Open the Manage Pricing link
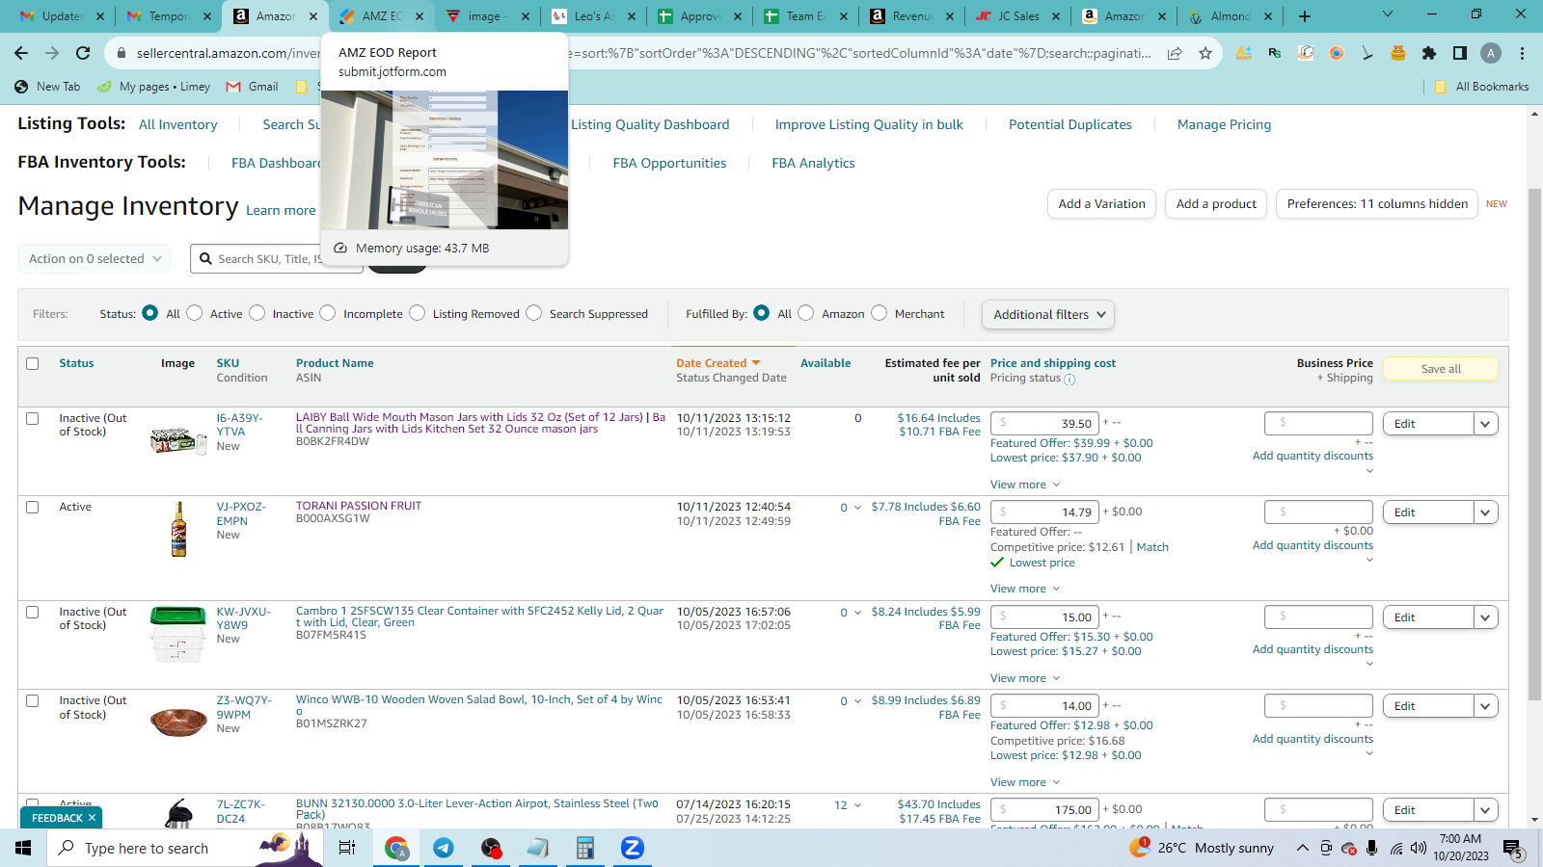The width and height of the screenshot is (1543, 867). point(1224,124)
